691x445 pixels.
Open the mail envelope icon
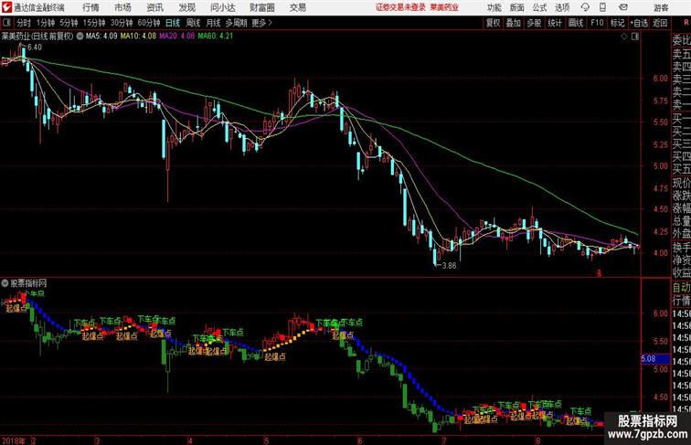[623, 7]
